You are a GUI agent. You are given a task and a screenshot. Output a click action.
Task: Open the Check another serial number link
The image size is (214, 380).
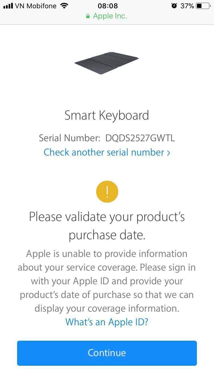107,152
